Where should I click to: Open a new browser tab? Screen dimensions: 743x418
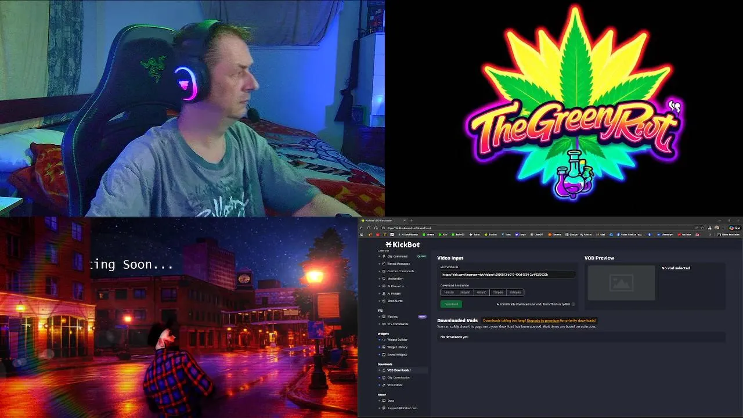click(412, 221)
